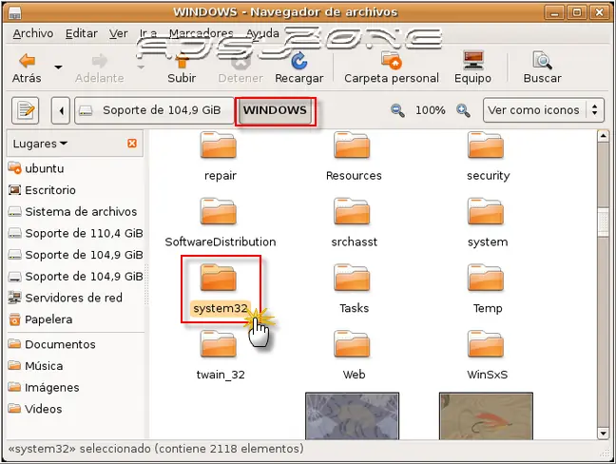This screenshot has height=464, width=616.
Task: Click the scrollbar down arrow
Action: tap(603, 433)
